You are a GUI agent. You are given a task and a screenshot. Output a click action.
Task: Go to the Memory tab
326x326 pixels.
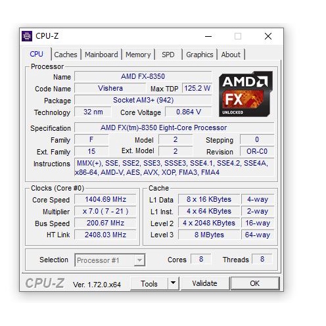[x=138, y=55]
